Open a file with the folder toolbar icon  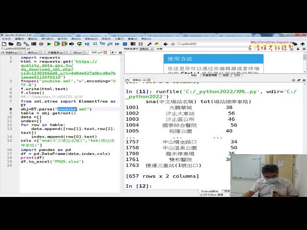(x=11, y=44)
